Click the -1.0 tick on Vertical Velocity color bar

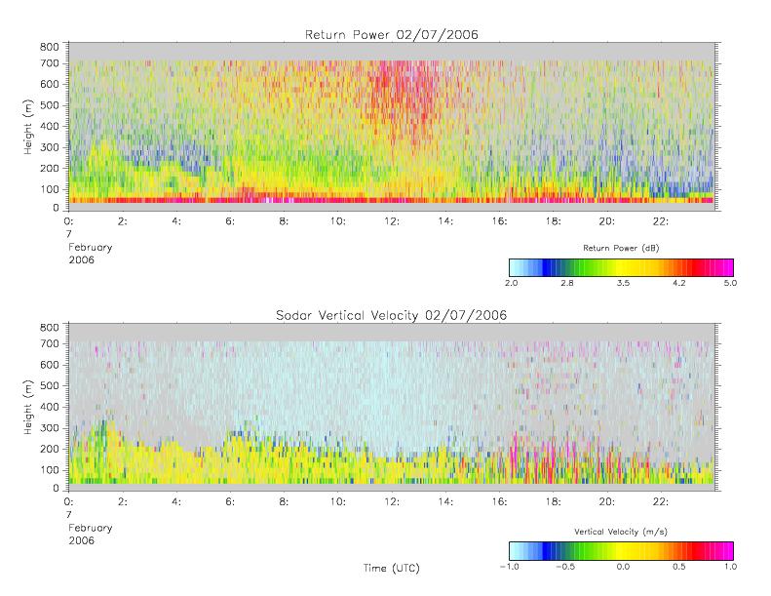pyautogui.click(x=510, y=567)
